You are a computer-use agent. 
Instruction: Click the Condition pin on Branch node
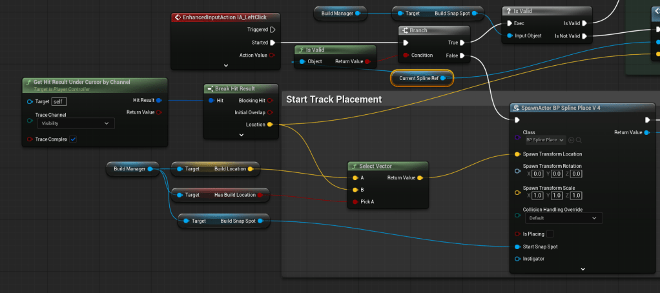(x=405, y=56)
